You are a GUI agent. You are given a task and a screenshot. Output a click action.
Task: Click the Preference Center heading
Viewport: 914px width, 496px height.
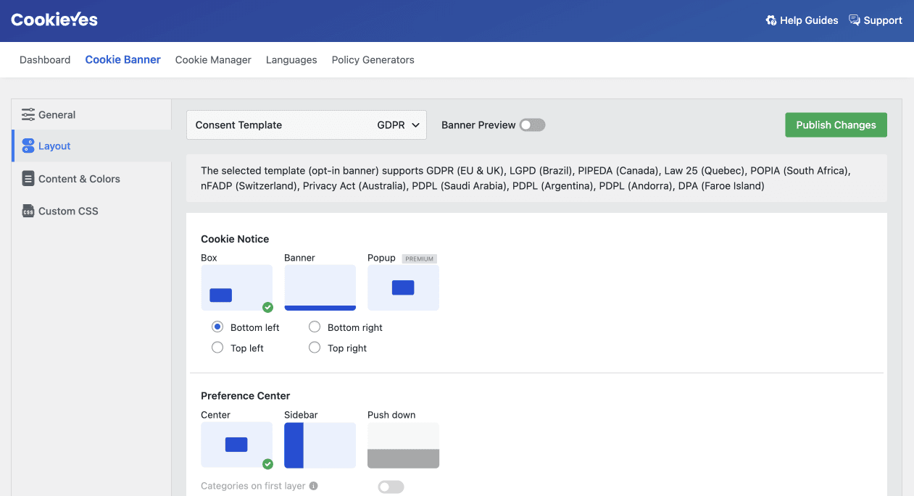pyautogui.click(x=246, y=395)
